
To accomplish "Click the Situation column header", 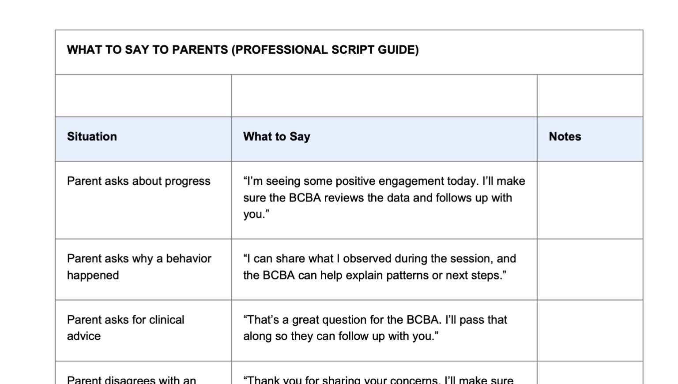I will point(92,137).
